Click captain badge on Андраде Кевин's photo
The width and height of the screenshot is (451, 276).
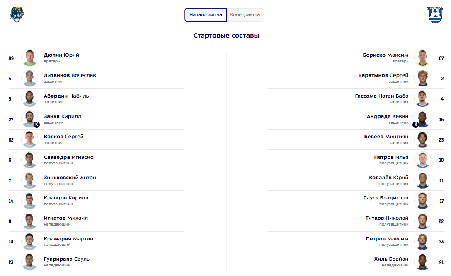[415, 124]
